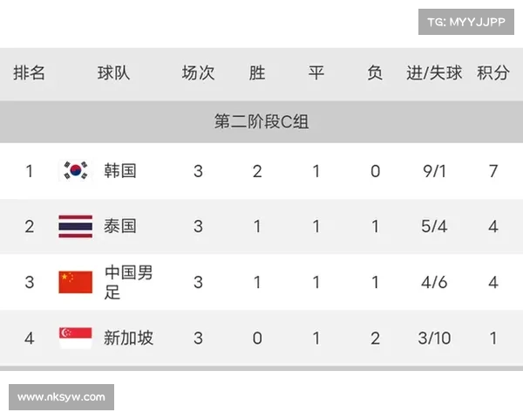
Task: Click the 排名 column header
Action: point(29,72)
